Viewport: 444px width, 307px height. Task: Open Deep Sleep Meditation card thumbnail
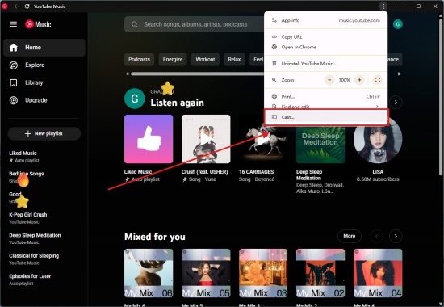coord(320,145)
